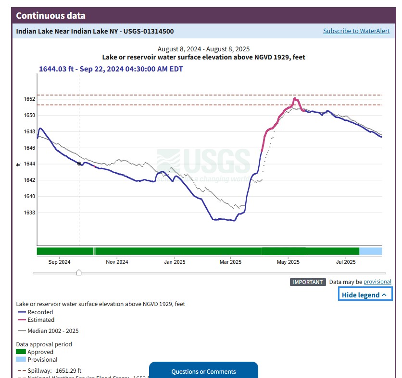Click the light blue provisional period bar
Screen dimensions: 402x378
tap(370, 251)
